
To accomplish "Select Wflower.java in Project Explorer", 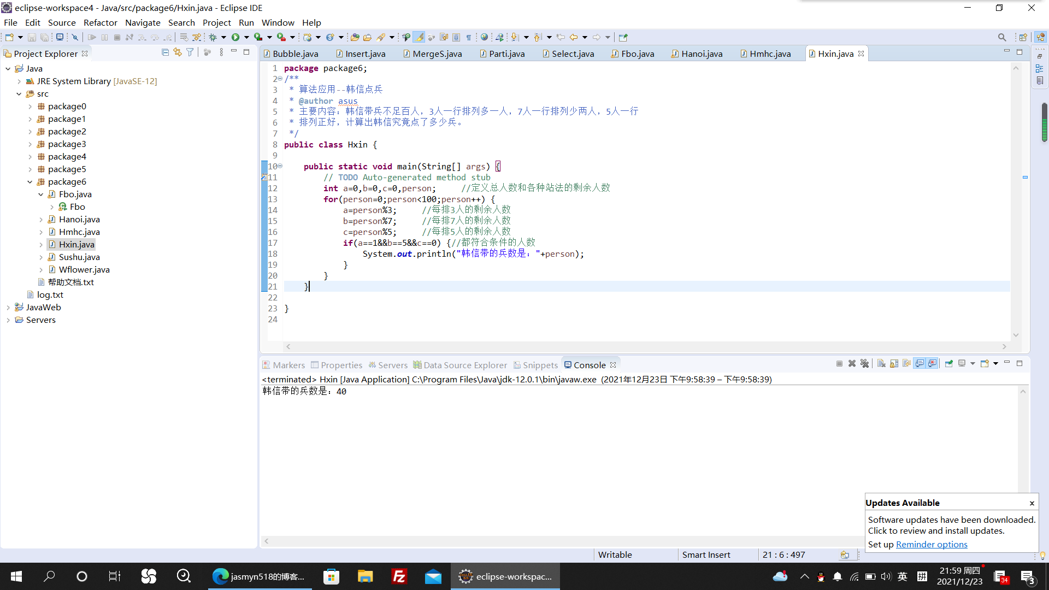I will click(84, 270).
